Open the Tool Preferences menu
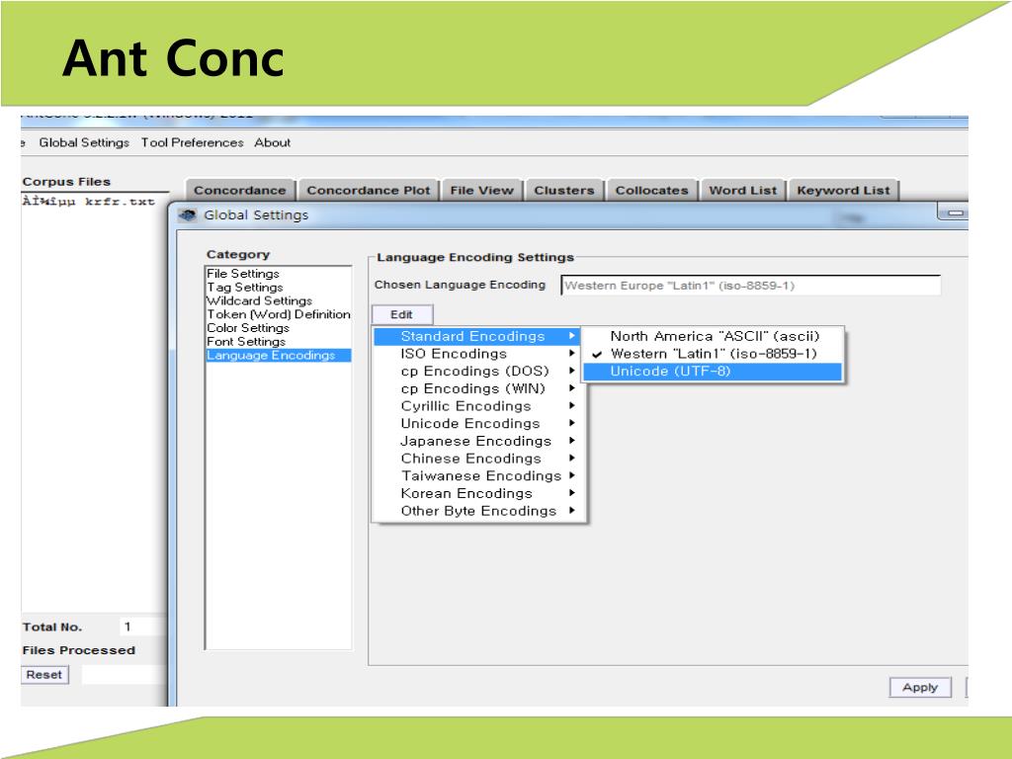 [x=193, y=142]
